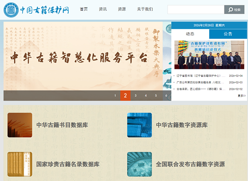This screenshot has height=181, width=248.
Task: Click the 中华古籍书目数据库 thumbnail icon
Action: pyautogui.click(x=20, y=125)
